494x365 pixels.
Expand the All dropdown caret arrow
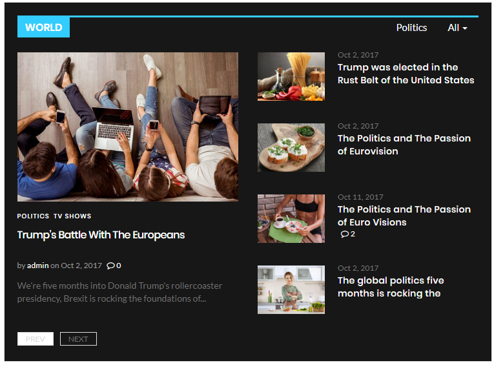pos(465,28)
